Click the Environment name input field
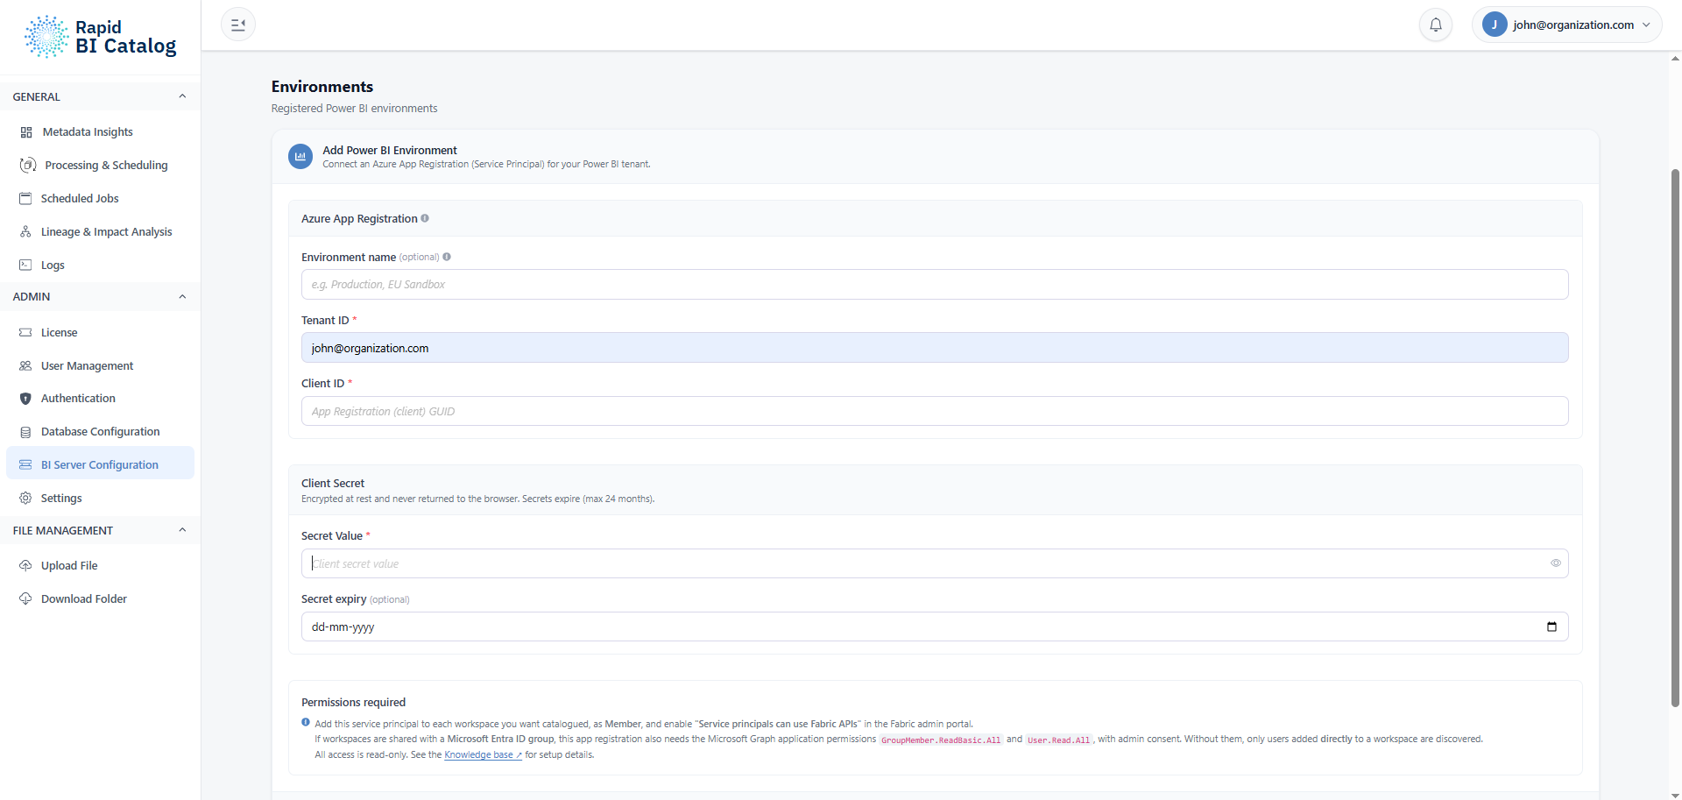This screenshot has height=800, width=1682. point(935,285)
